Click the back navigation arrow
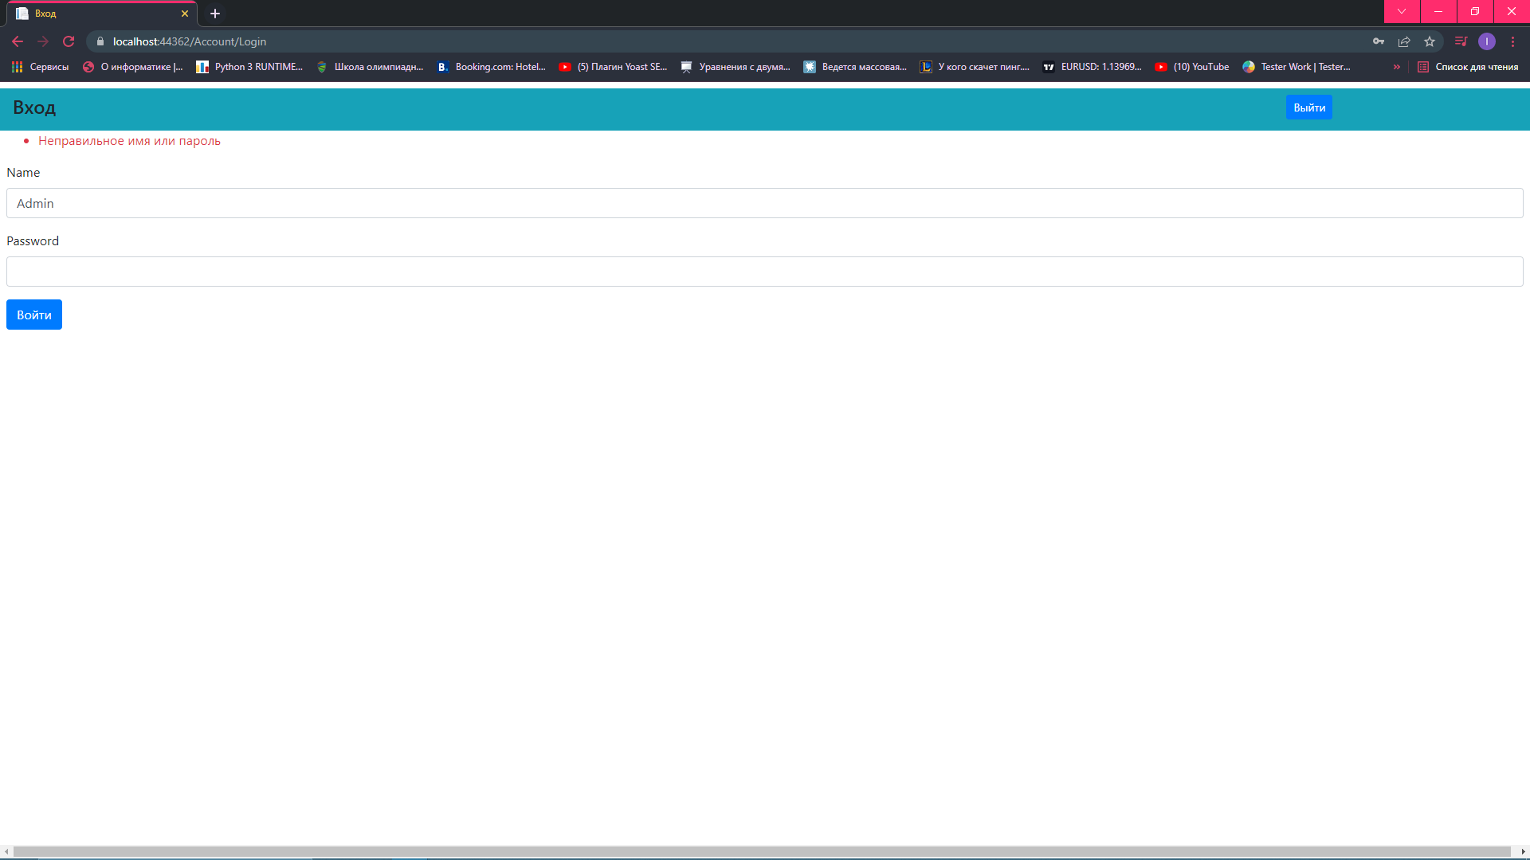Screen dimensions: 1530x860 pos(17,41)
